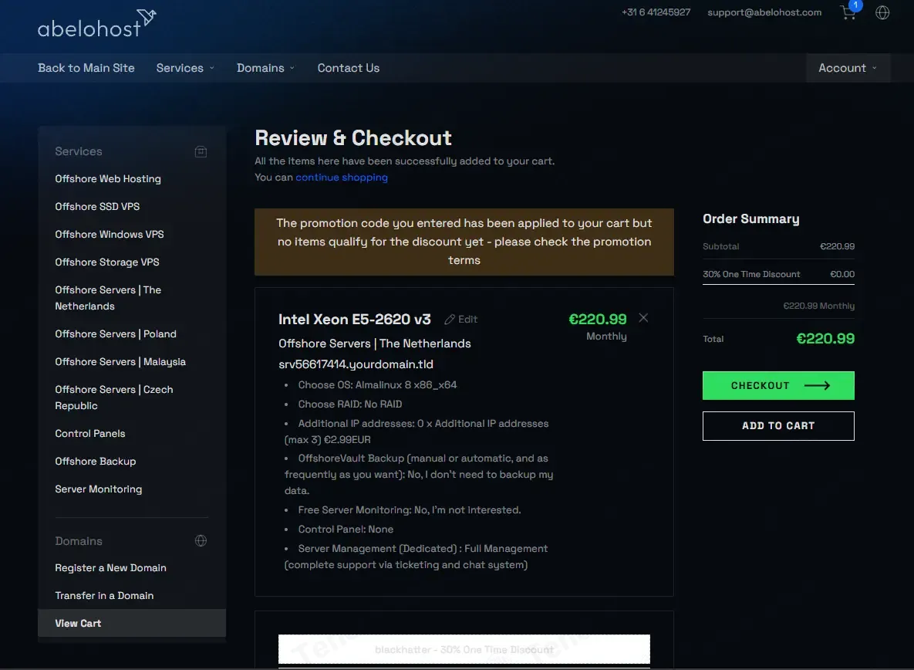The width and height of the screenshot is (914, 670).
Task: Follow the continue shopping link
Action: coord(342,178)
